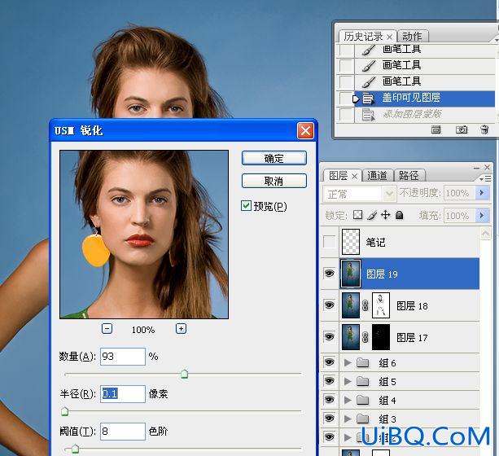
Task: Click the 数量(A) input field showing 93
Action: point(123,357)
